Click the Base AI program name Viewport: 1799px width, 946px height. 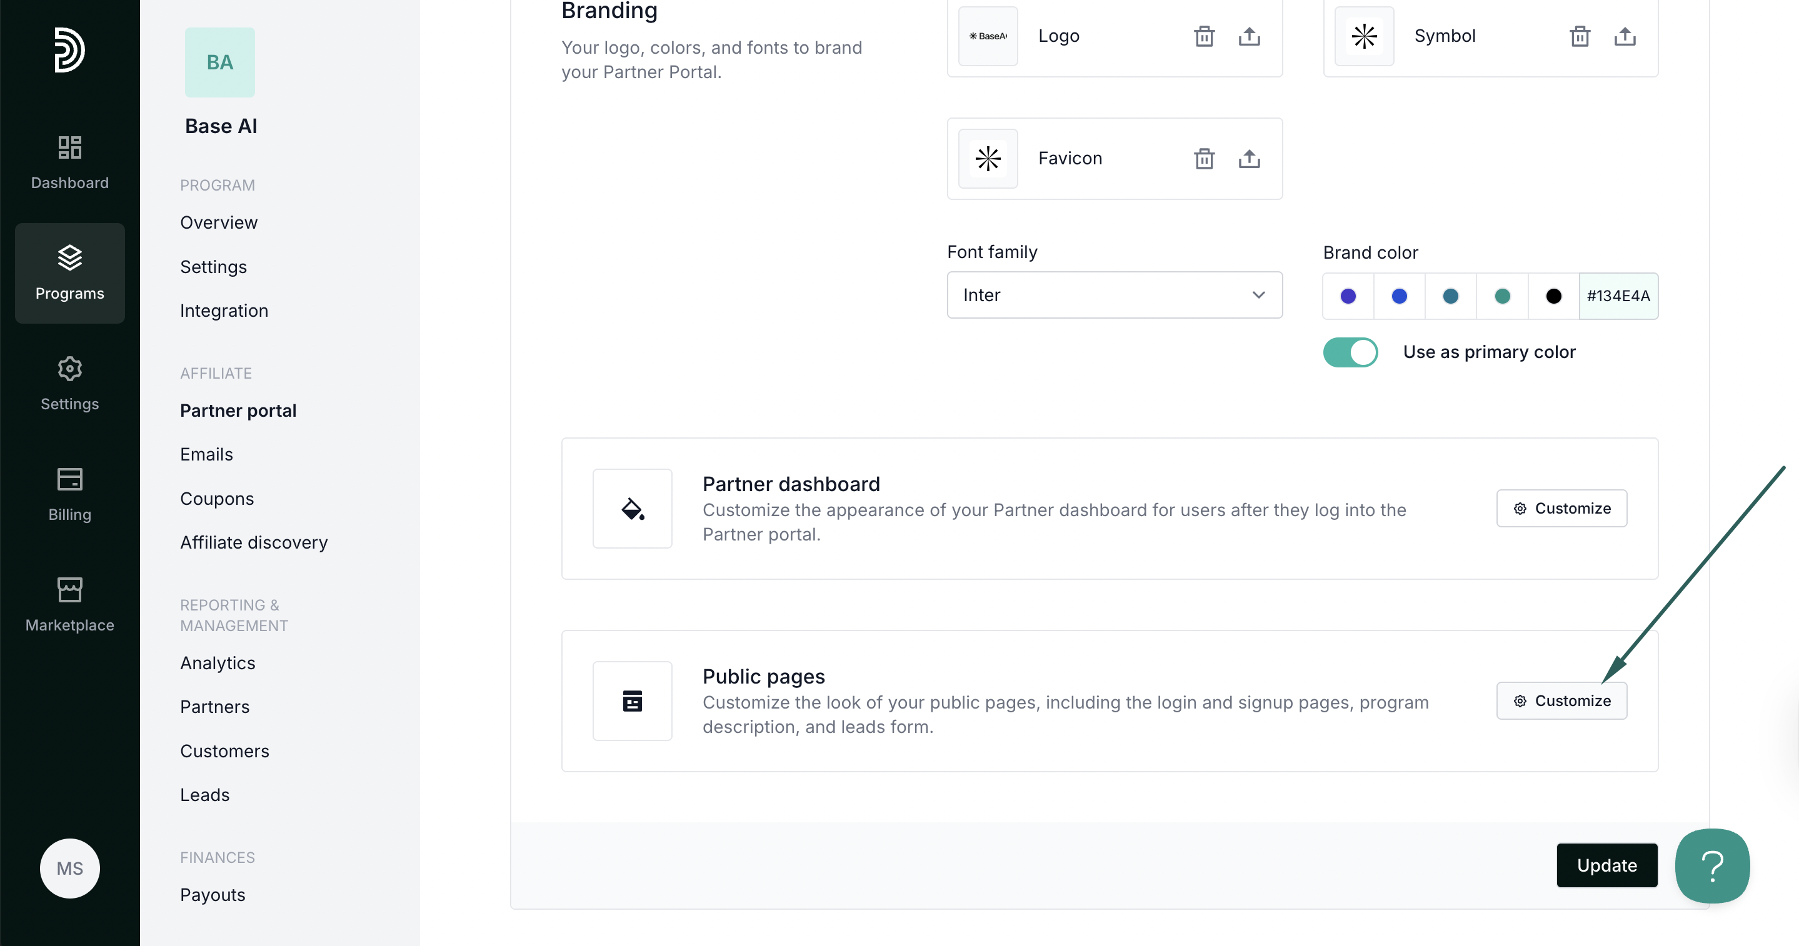(x=221, y=126)
